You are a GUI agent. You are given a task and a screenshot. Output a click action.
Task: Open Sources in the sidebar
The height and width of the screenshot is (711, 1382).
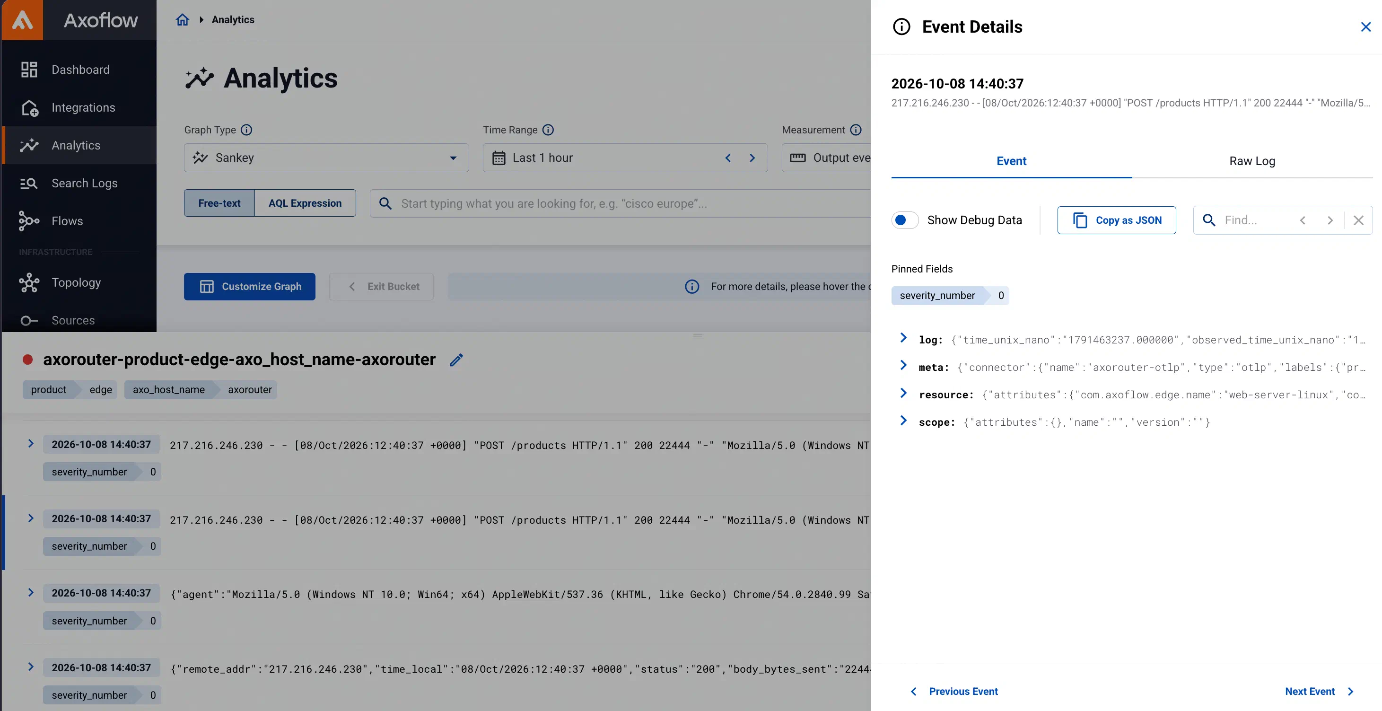point(79,320)
